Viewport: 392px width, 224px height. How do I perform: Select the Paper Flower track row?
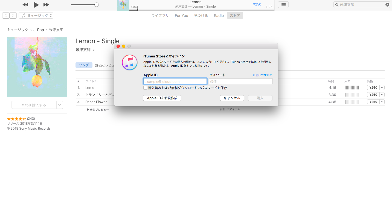click(x=230, y=102)
